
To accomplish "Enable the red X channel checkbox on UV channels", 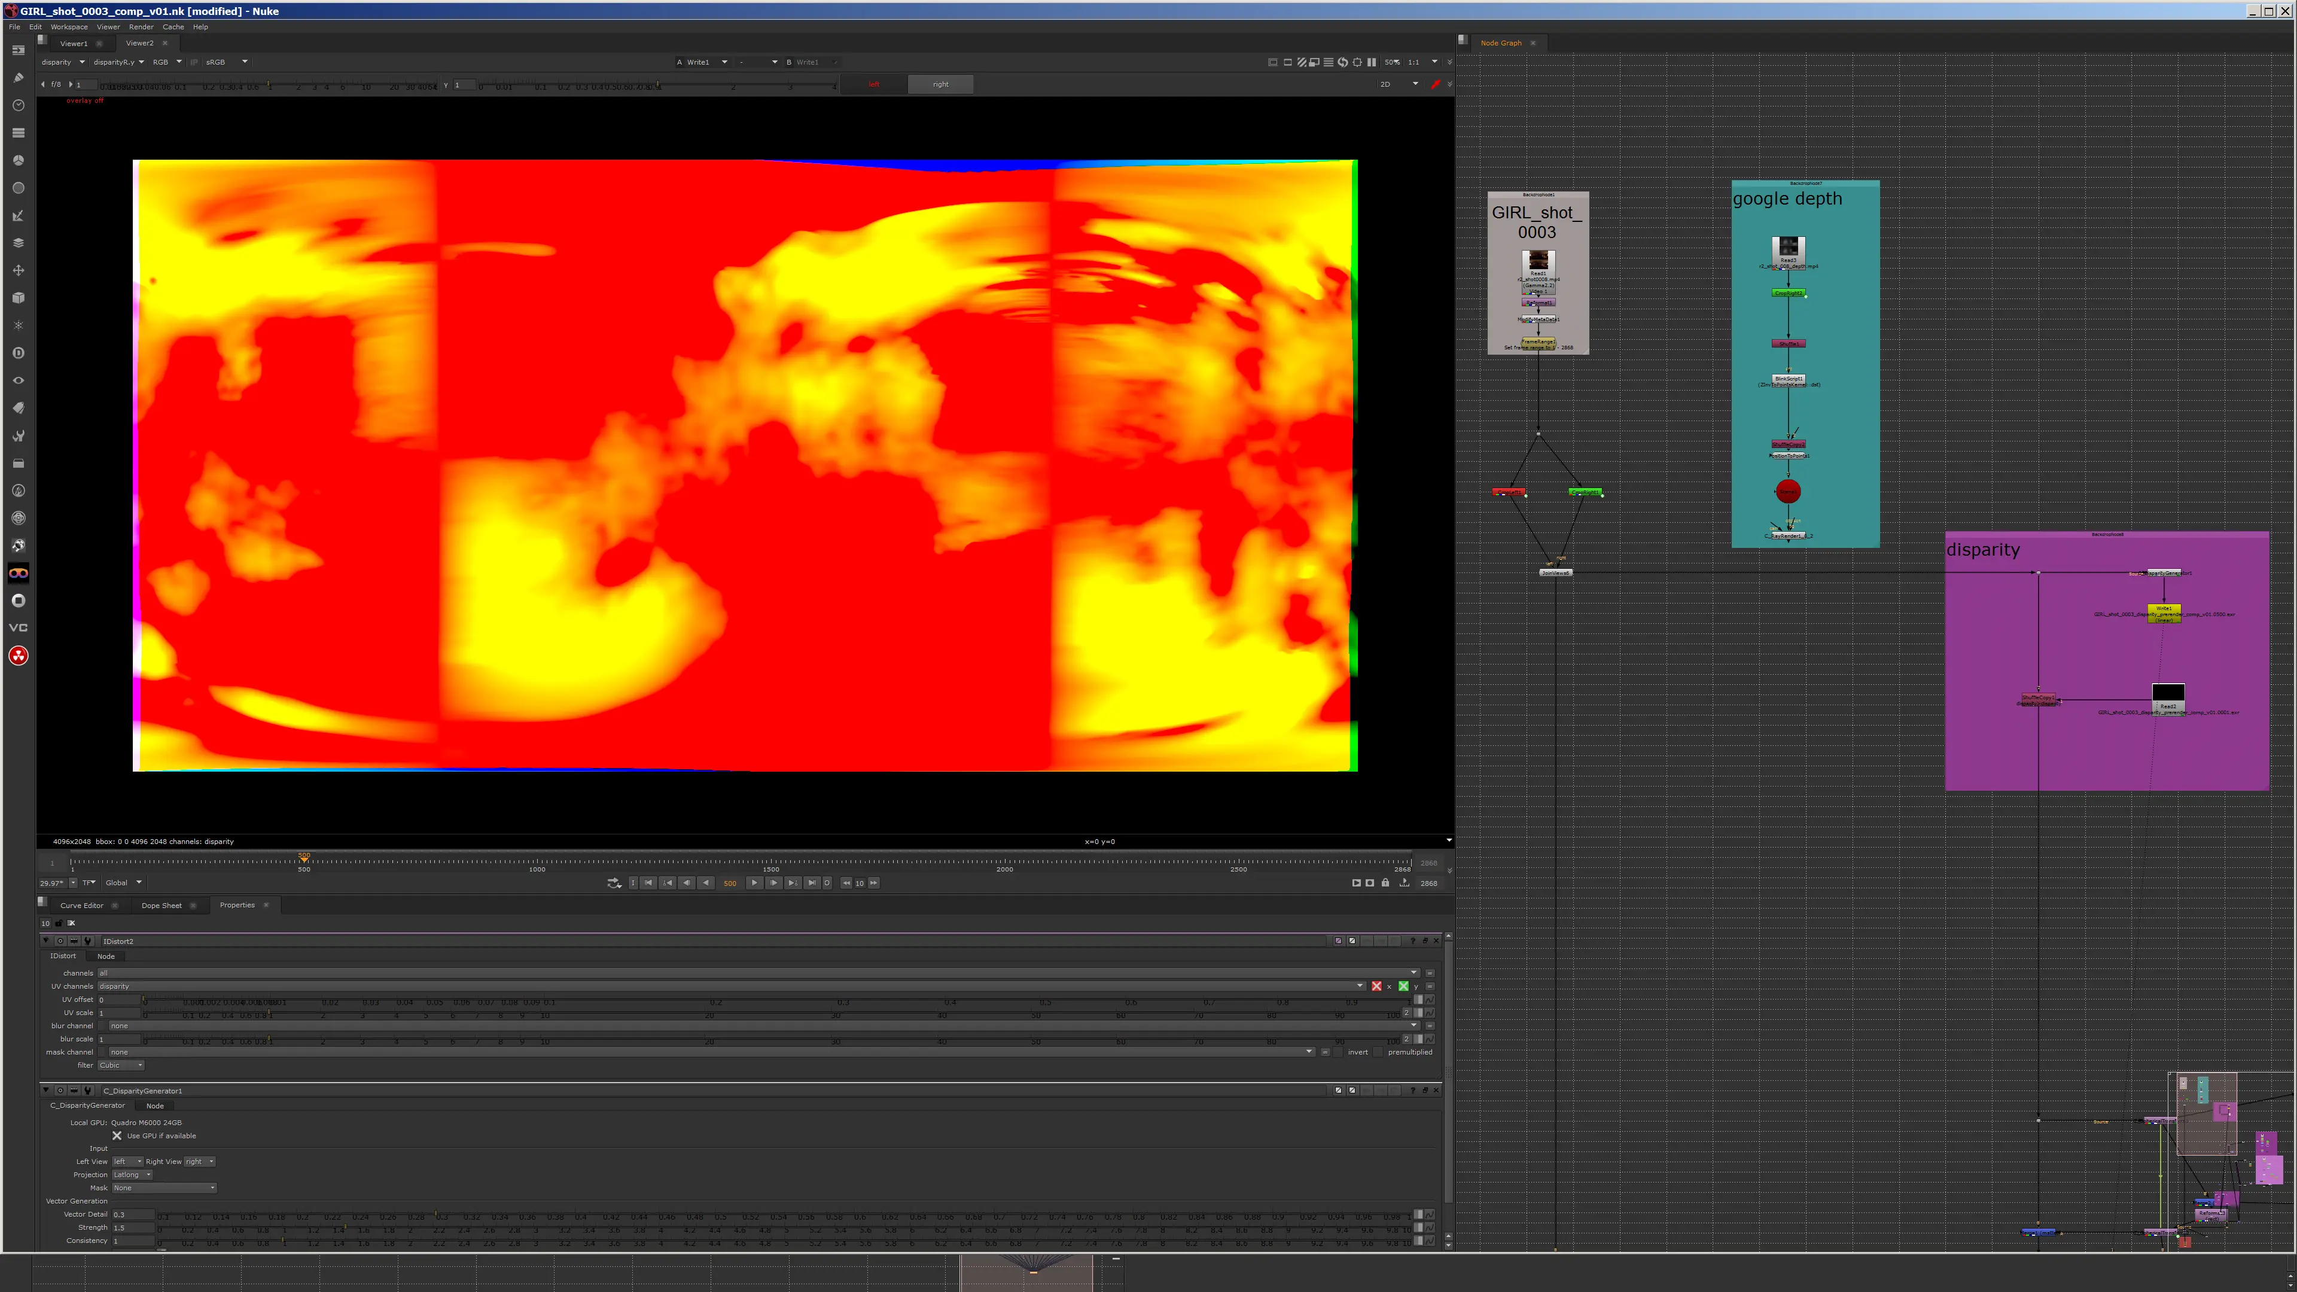I will [x=1376, y=986].
